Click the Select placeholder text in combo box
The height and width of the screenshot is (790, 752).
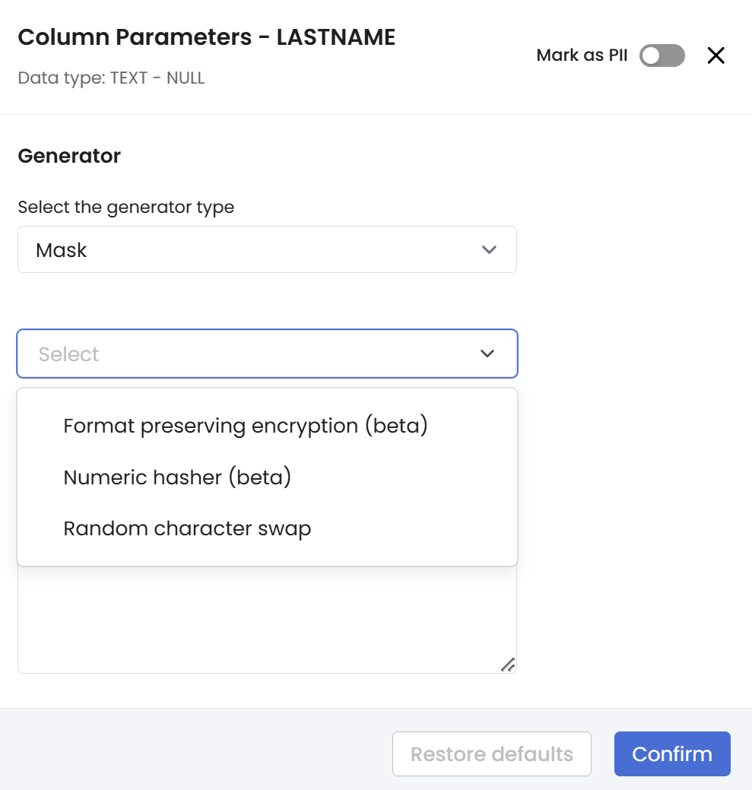(69, 354)
